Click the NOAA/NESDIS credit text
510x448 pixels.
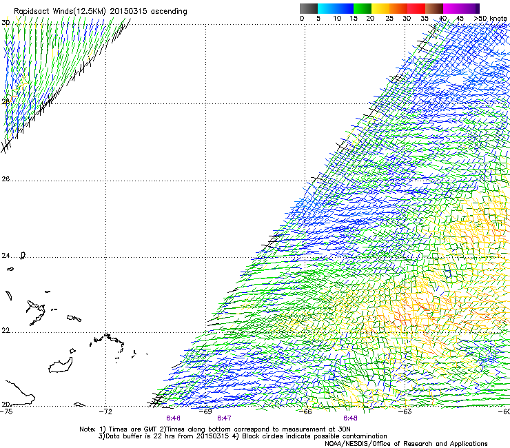[406, 444]
